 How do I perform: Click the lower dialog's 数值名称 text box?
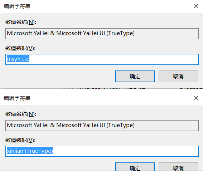click(x=102, y=126)
